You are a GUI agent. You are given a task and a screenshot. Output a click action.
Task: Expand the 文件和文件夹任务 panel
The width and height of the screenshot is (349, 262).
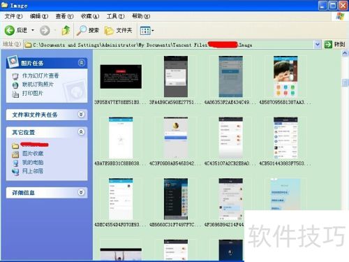click(x=81, y=115)
